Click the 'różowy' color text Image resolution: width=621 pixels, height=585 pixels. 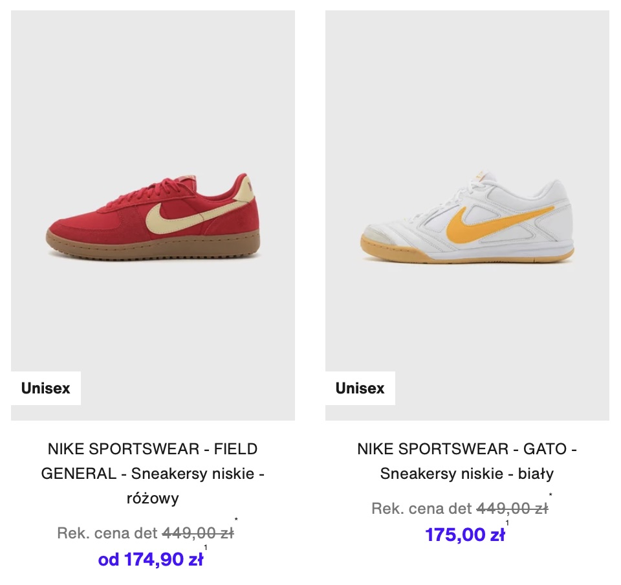(153, 498)
